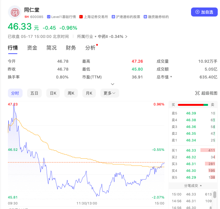220x209 pixels.
Task: Click the 买5 row price 46.29
Action: [x=191, y=177]
